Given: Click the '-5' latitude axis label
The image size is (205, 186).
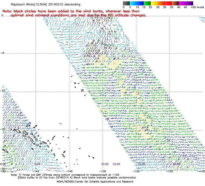Looking at the screenshot, I should 2,53.
